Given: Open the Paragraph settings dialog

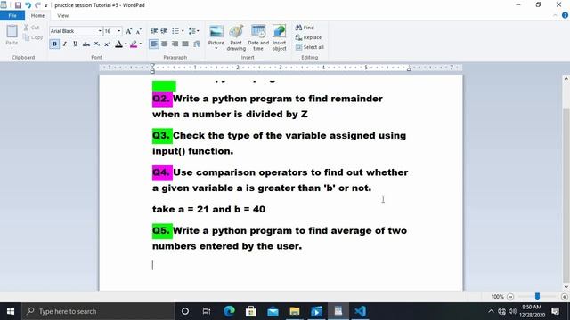Looking at the screenshot, I should click(196, 44).
